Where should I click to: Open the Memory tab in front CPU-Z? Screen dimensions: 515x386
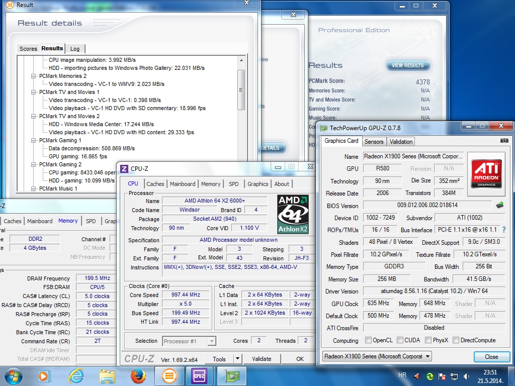[x=211, y=184]
